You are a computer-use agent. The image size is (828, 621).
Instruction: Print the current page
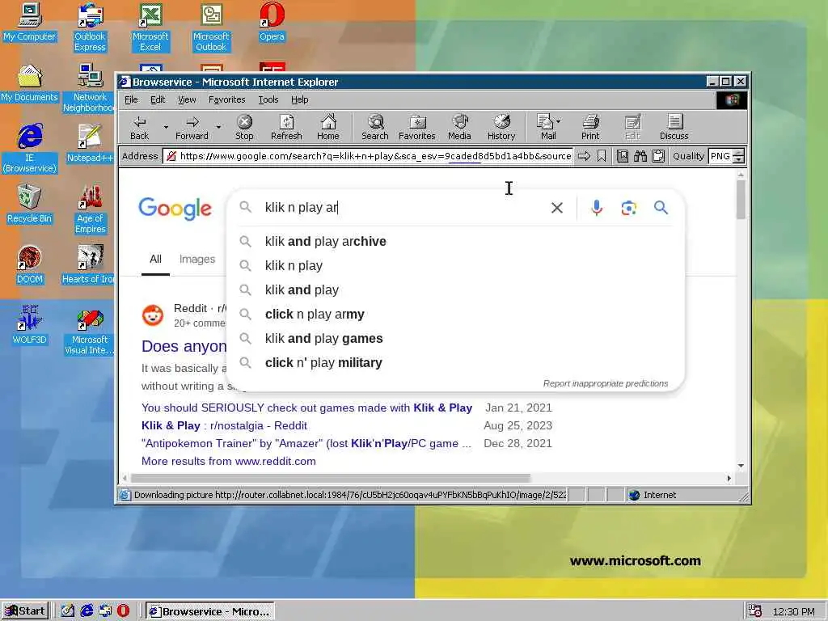tap(590, 127)
